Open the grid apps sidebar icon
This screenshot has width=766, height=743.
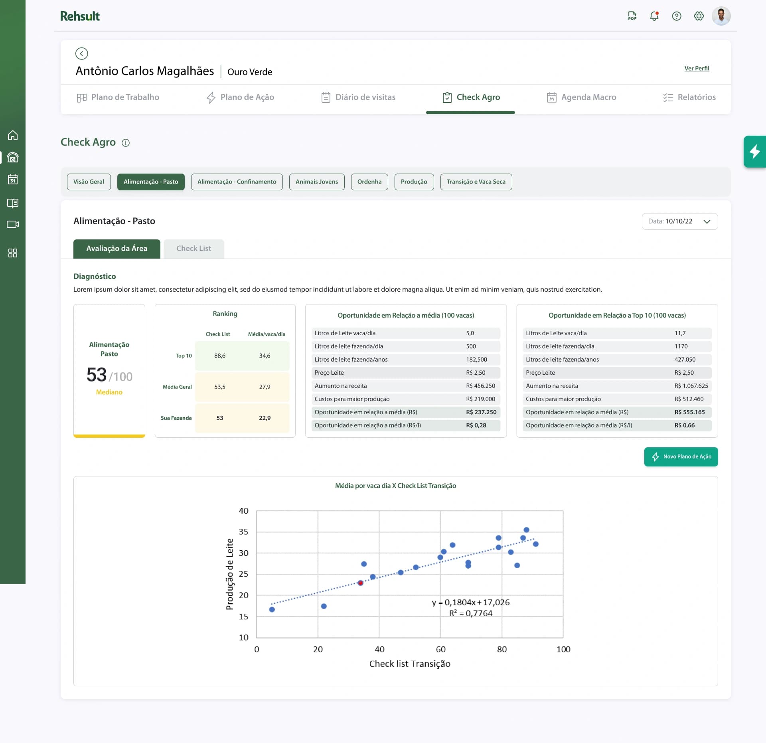pyautogui.click(x=13, y=253)
